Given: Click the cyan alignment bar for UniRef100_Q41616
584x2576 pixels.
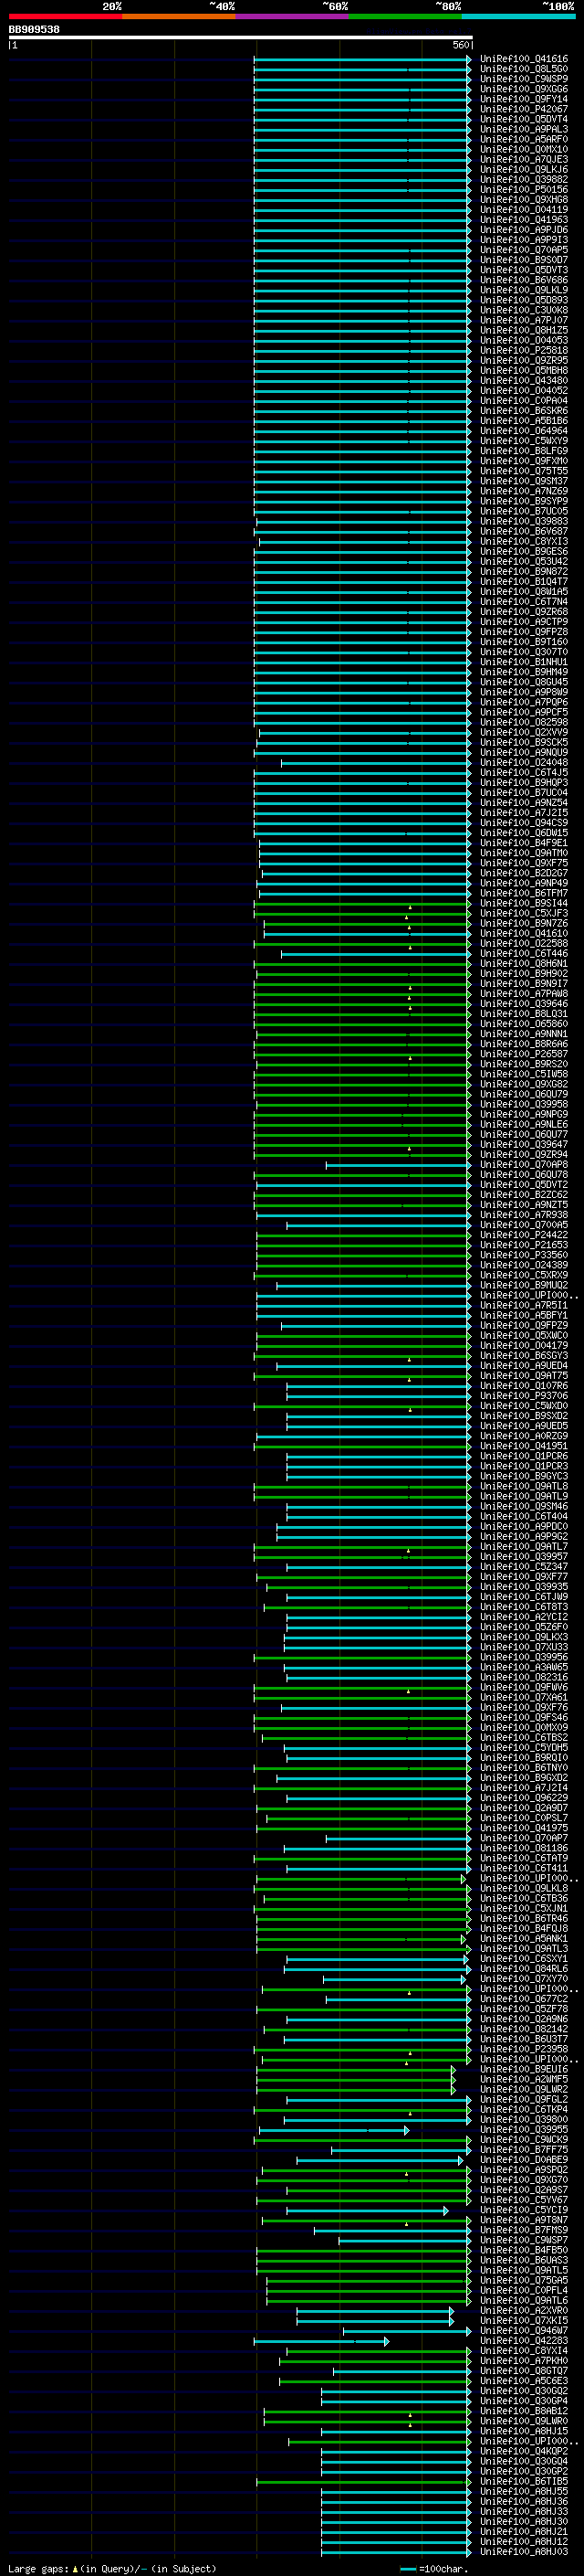Looking at the screenshot, I should pos(362,59).
